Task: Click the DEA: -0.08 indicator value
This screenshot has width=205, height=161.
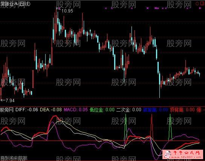Action: pos(51,110)
